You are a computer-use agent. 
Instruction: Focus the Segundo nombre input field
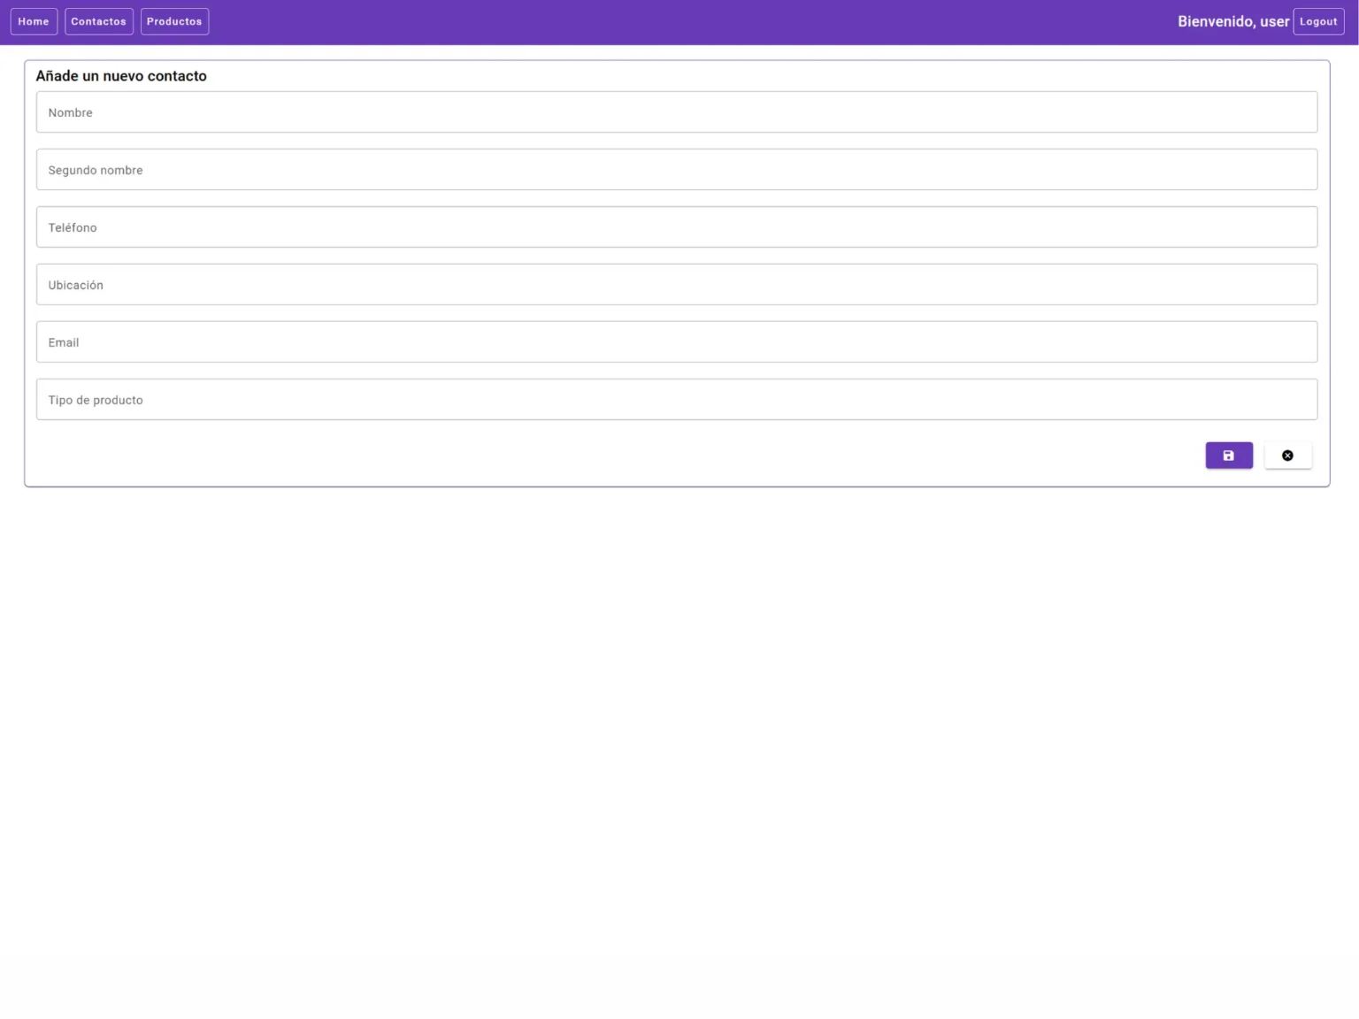677,170
